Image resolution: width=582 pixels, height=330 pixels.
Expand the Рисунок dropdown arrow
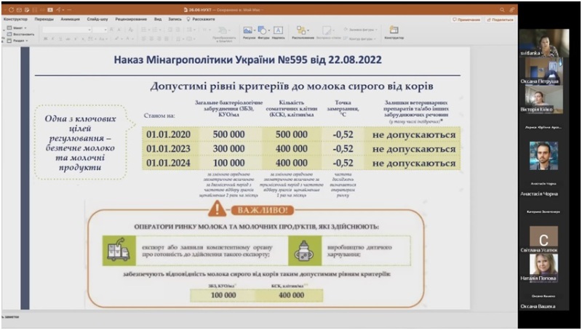coord(254,31)
